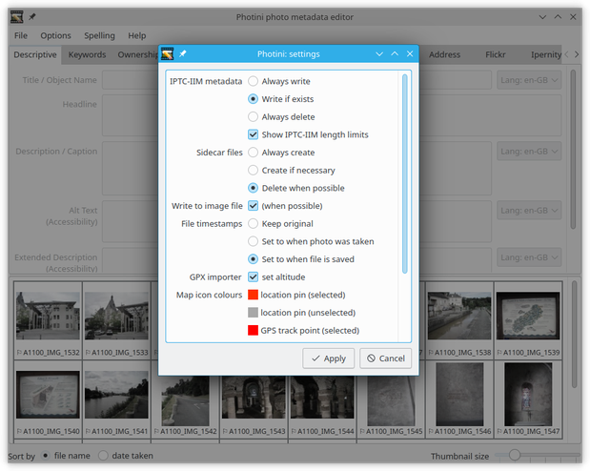Click the settings dialog maximize chevron
Image resolution: width=590 pixels, height=471 pixels.
395,53
